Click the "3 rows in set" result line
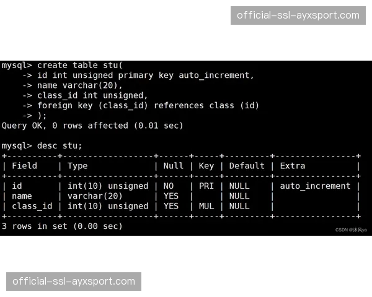 (62, 226)
